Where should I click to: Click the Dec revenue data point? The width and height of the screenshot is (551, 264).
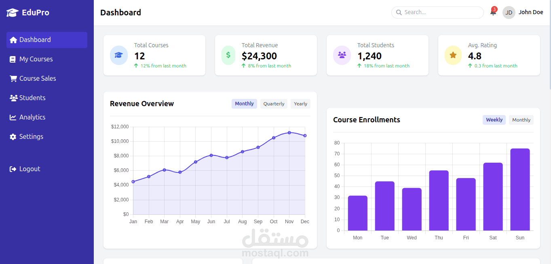[x=305, y=136]
